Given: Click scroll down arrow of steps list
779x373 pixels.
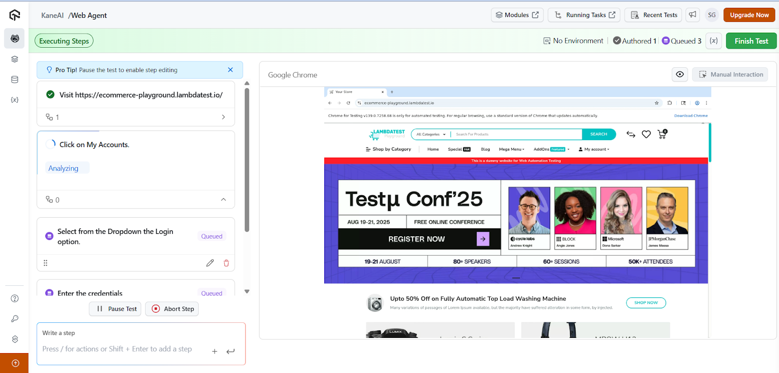Looking at the screenshot, I should pyautogui.click(x=247, y=292).
